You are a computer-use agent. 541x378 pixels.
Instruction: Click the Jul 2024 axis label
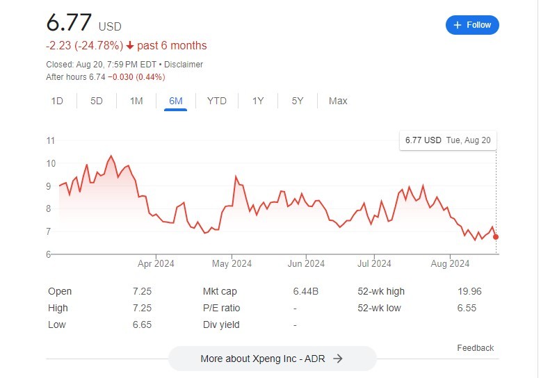[374, 263]
